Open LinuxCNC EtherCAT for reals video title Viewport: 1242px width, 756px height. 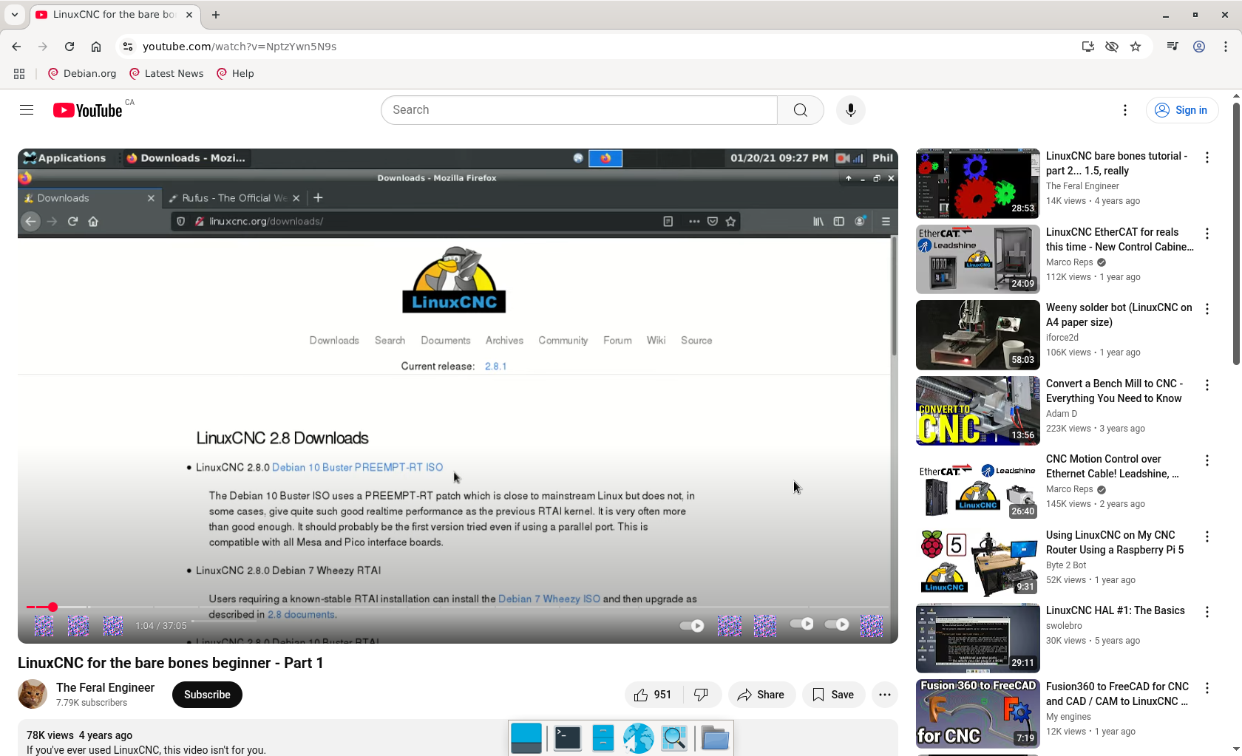[x=1119, y=239]
